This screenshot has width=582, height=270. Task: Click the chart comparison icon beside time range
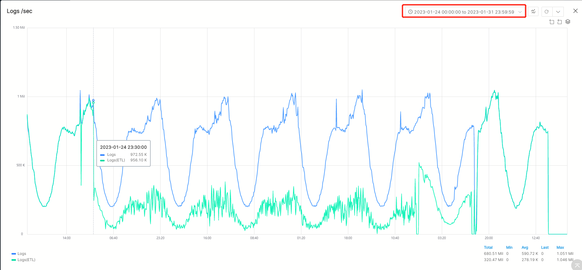pyautogui.click(x=533, y=12)
